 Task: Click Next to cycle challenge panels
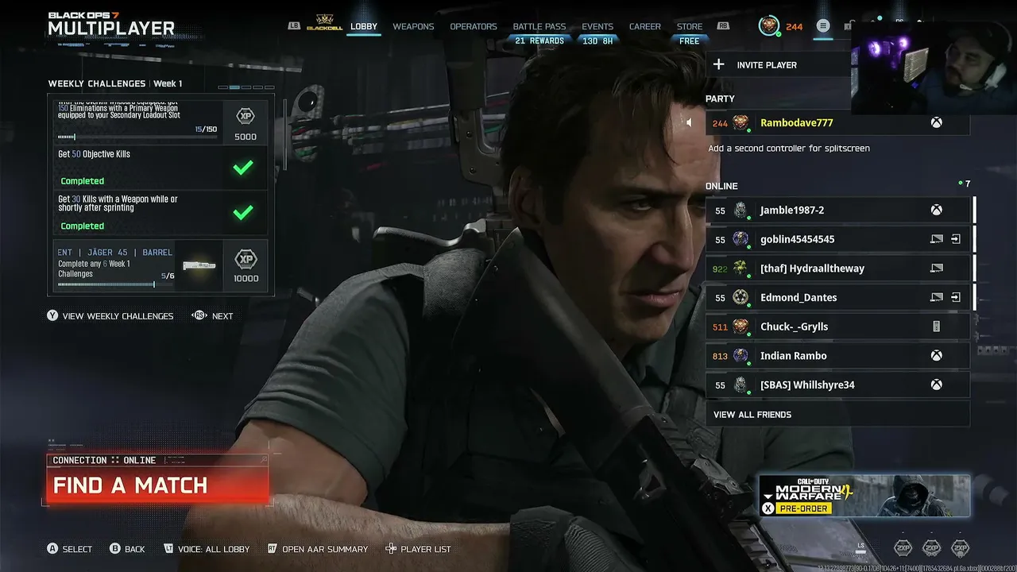[x=222, y=315]
